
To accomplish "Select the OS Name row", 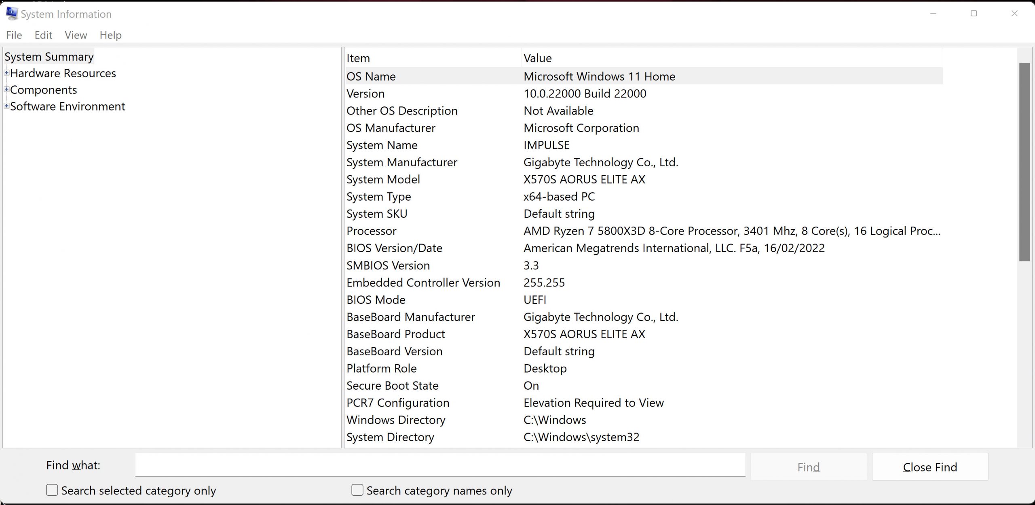I will point(644,76).
